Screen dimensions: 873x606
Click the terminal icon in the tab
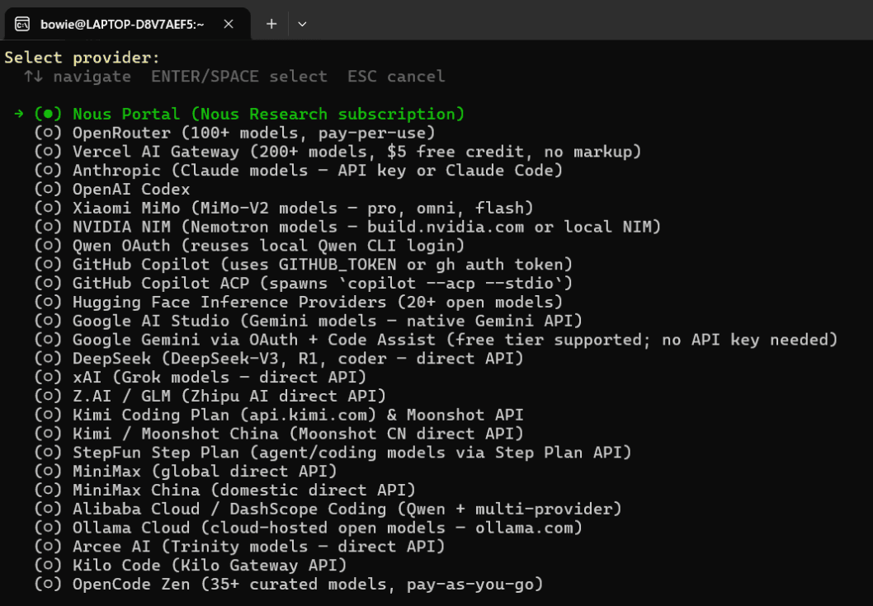[x=23, y=24]
